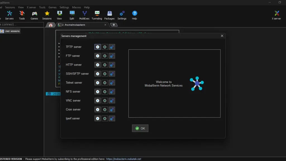The image size is (286, 161).
Task: Open the Packages toolbar icon
Action: click(109, 15)
